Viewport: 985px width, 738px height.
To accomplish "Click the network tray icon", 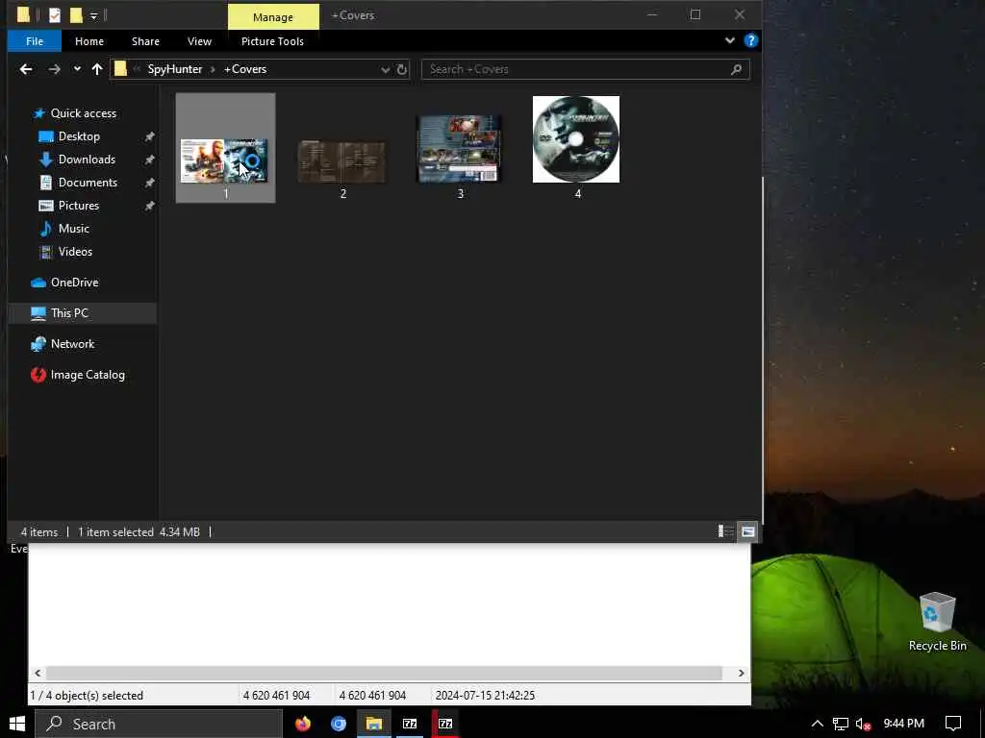I will [841, 724].
